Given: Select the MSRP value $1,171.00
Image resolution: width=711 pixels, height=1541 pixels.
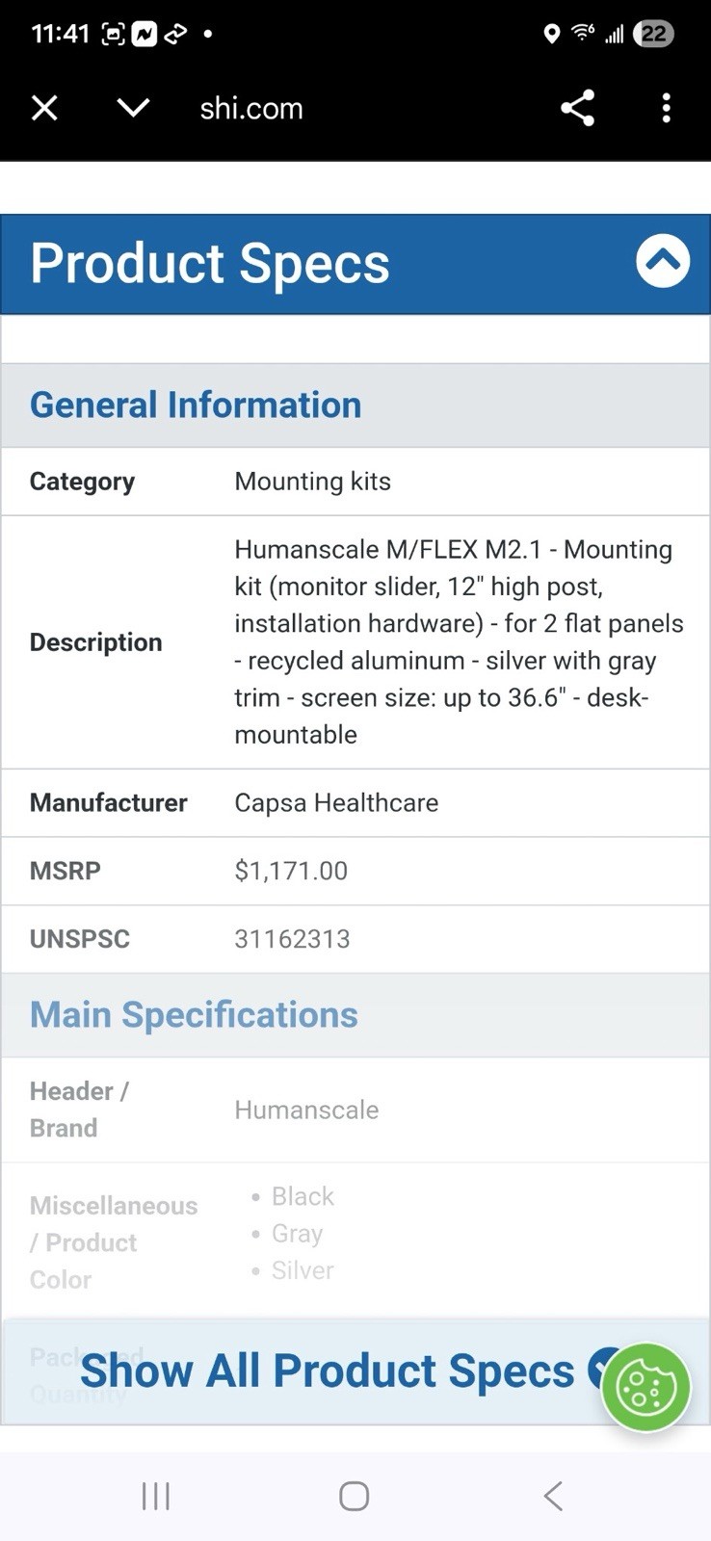Looking at the screenshot, I should point(291,871).
